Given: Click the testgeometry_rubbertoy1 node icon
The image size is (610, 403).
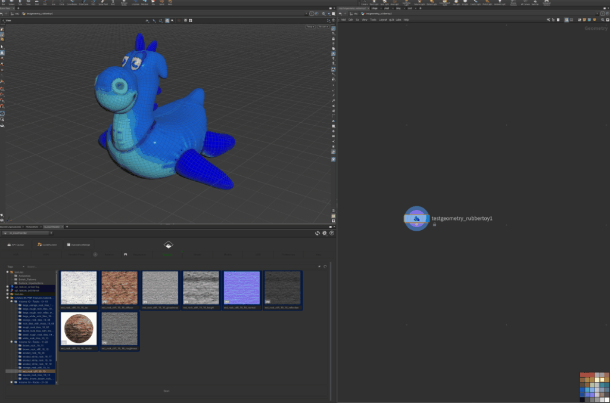Looking at the screenshot, I should coord(416,219).
